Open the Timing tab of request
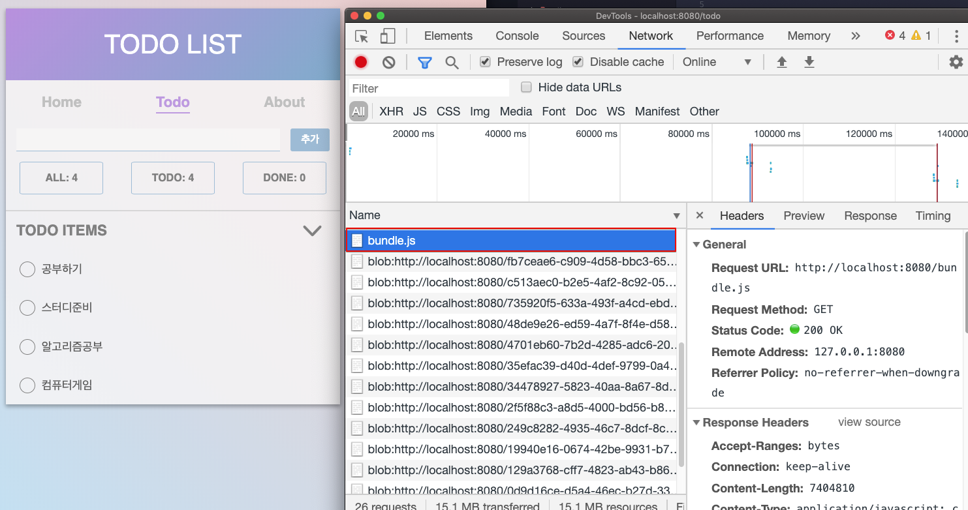The height and width of the screenshot is (510, 968). point(933,216)
